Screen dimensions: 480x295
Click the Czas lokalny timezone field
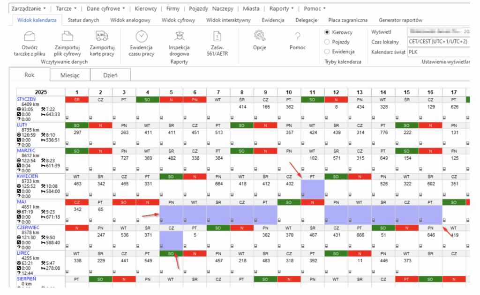click(x=438, y=42)
